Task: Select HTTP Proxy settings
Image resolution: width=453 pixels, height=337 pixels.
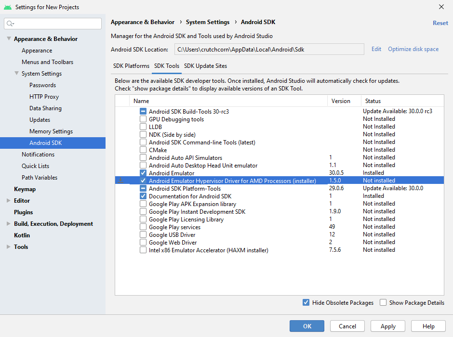Action: point(44,97)
